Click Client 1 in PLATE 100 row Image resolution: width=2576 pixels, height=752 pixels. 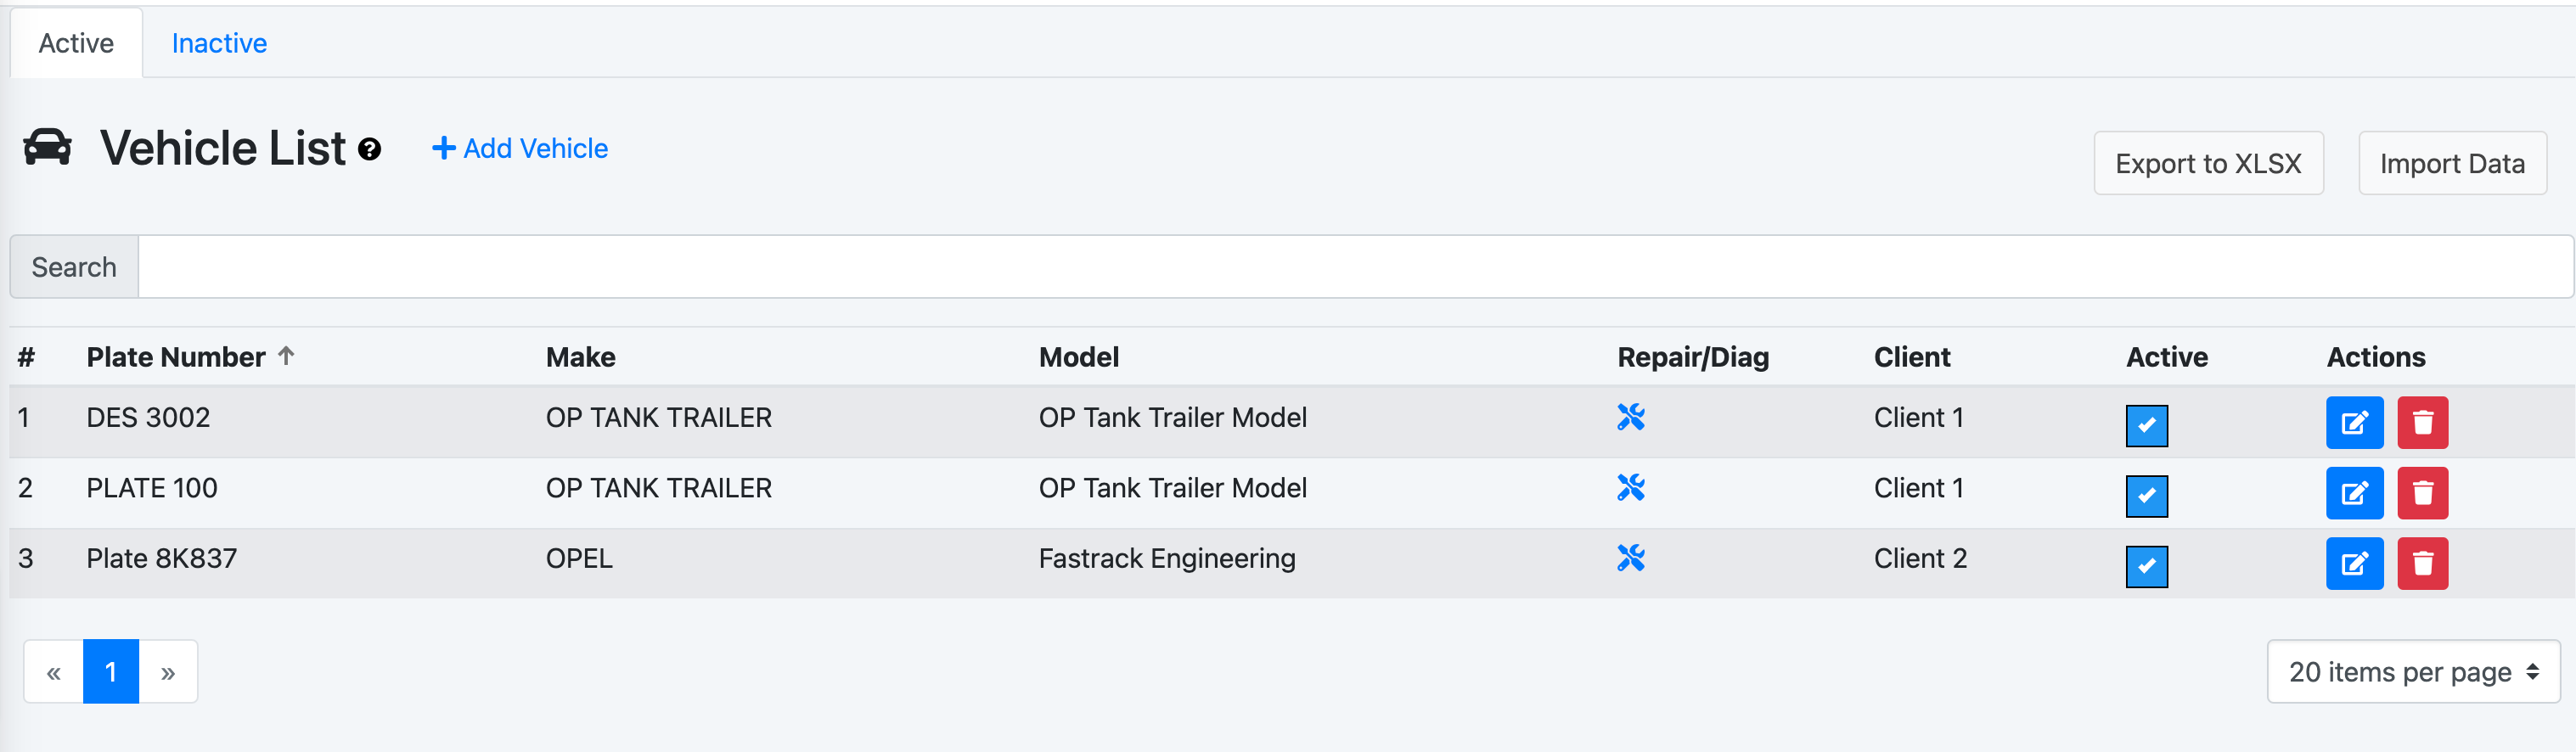coord(1918,487)
